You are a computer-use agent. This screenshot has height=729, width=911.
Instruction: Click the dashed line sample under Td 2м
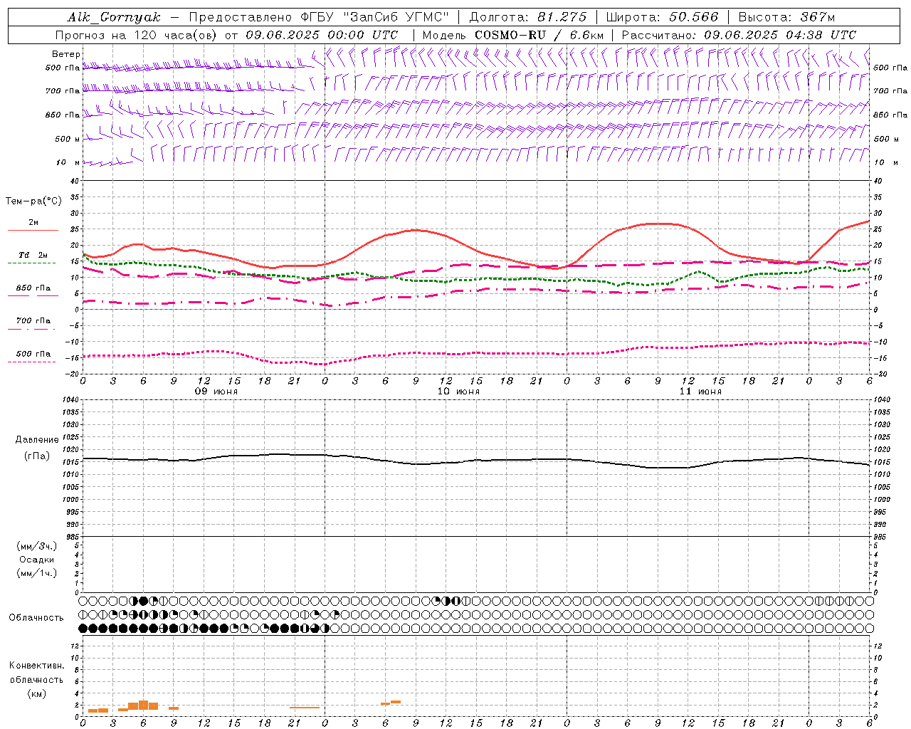(33, 263)
